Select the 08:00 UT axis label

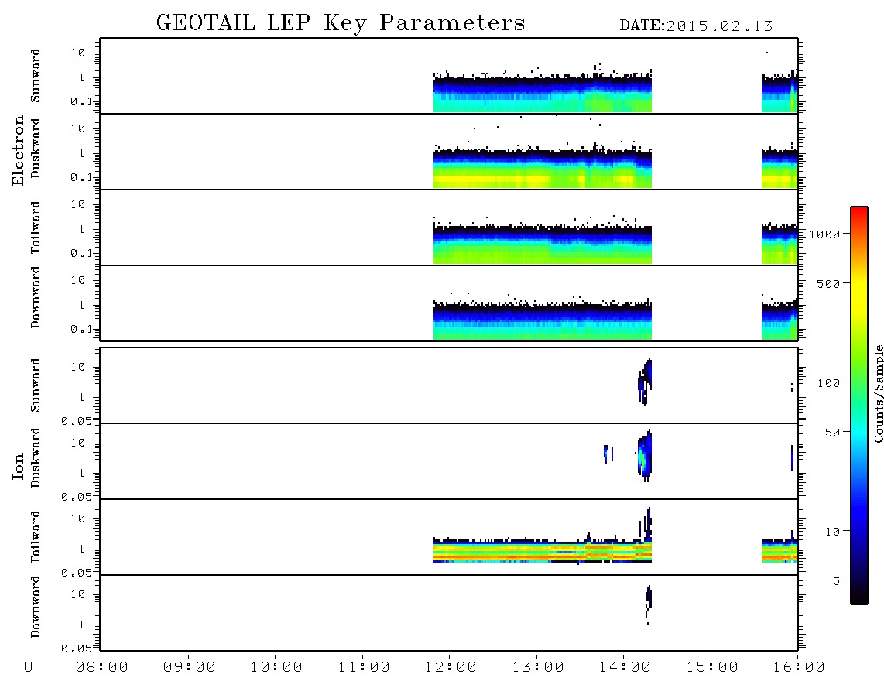[x=102, y=668]
